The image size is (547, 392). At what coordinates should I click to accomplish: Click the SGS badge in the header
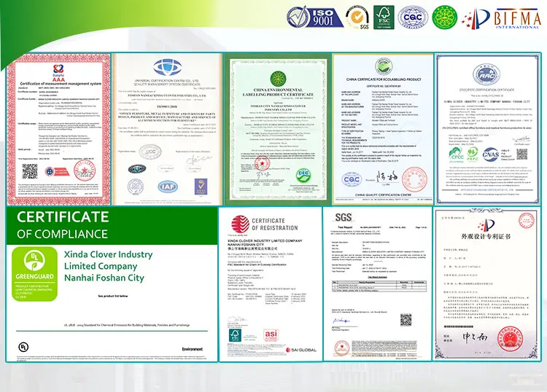[357, 17]
